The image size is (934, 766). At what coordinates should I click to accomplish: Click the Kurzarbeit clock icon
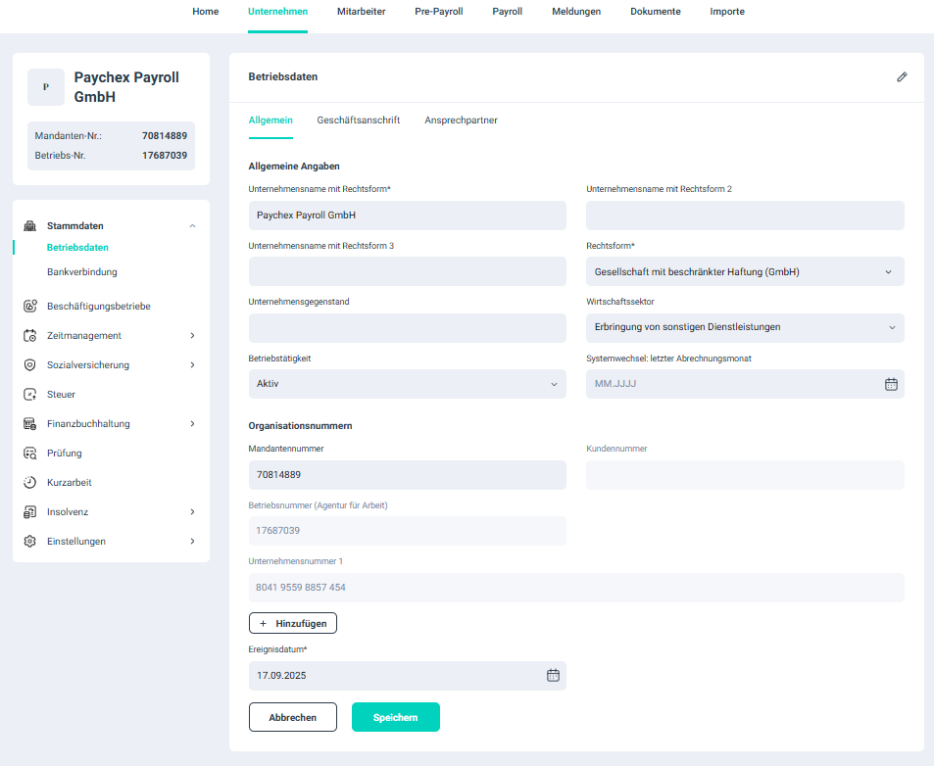coord(29,483)
